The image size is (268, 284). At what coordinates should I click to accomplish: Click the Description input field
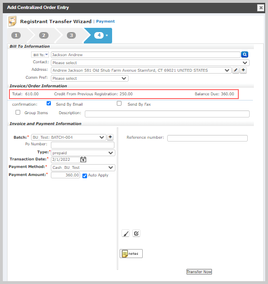(x=167, y=114)
